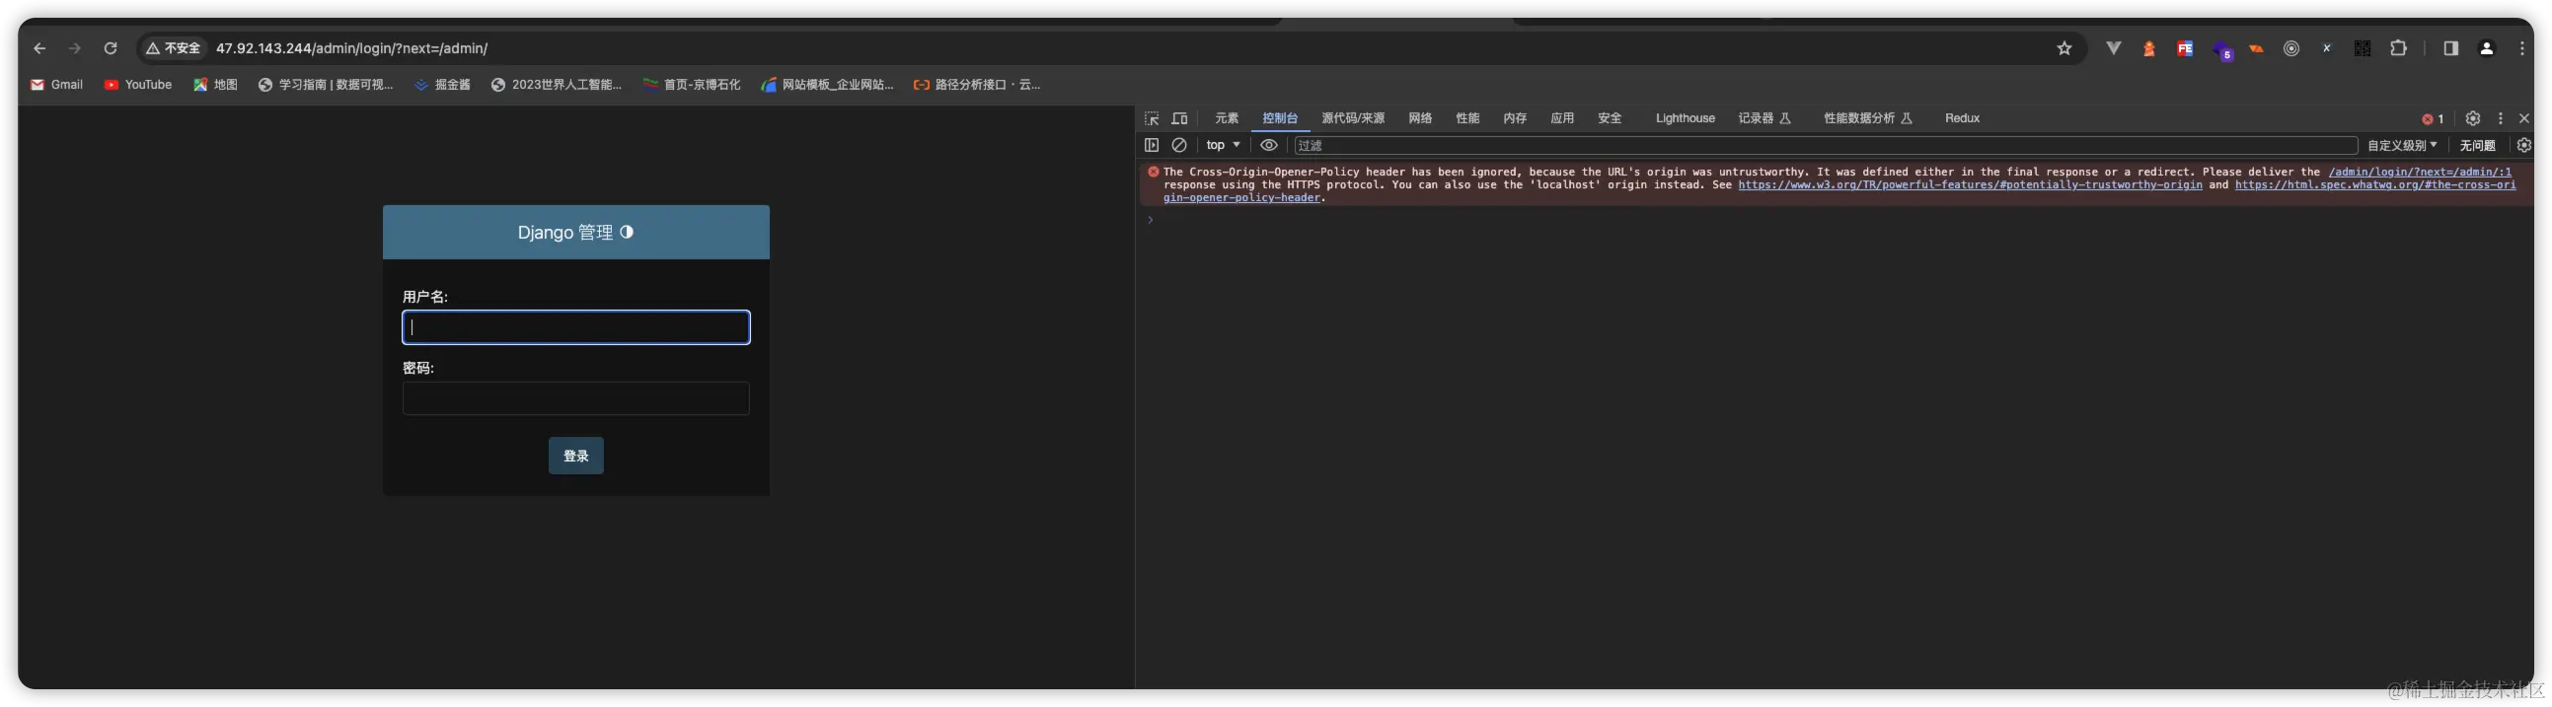Click the 无问题 issues indicator
This screenshot has width=2552, height=707.
2477,146
